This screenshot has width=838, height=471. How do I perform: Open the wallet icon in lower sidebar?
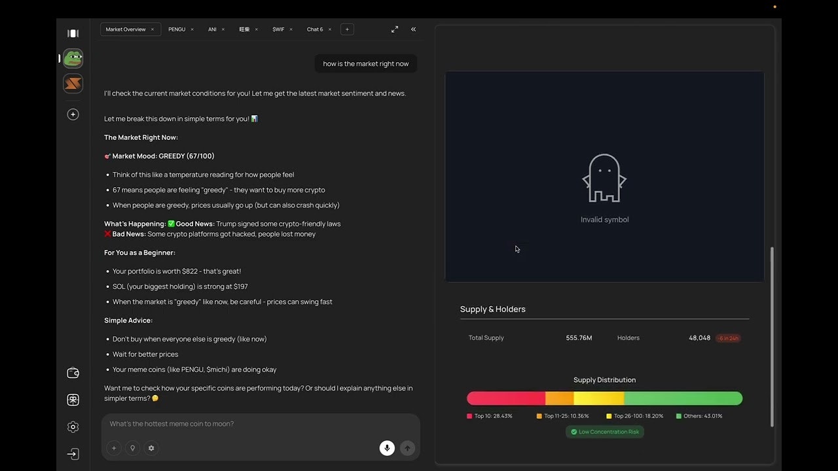click(x=73, y=372)
